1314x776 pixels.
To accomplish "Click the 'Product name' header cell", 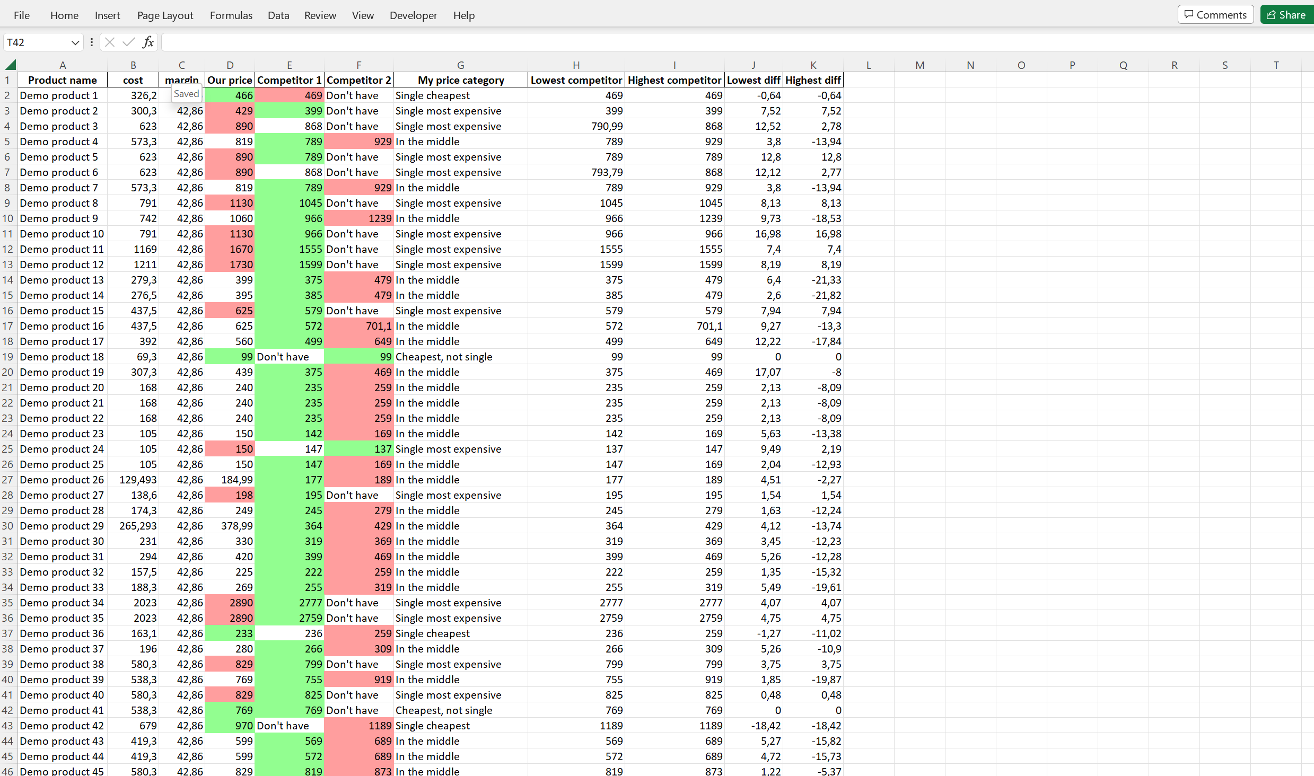I will pyautogui.click(x=63, y=80).
